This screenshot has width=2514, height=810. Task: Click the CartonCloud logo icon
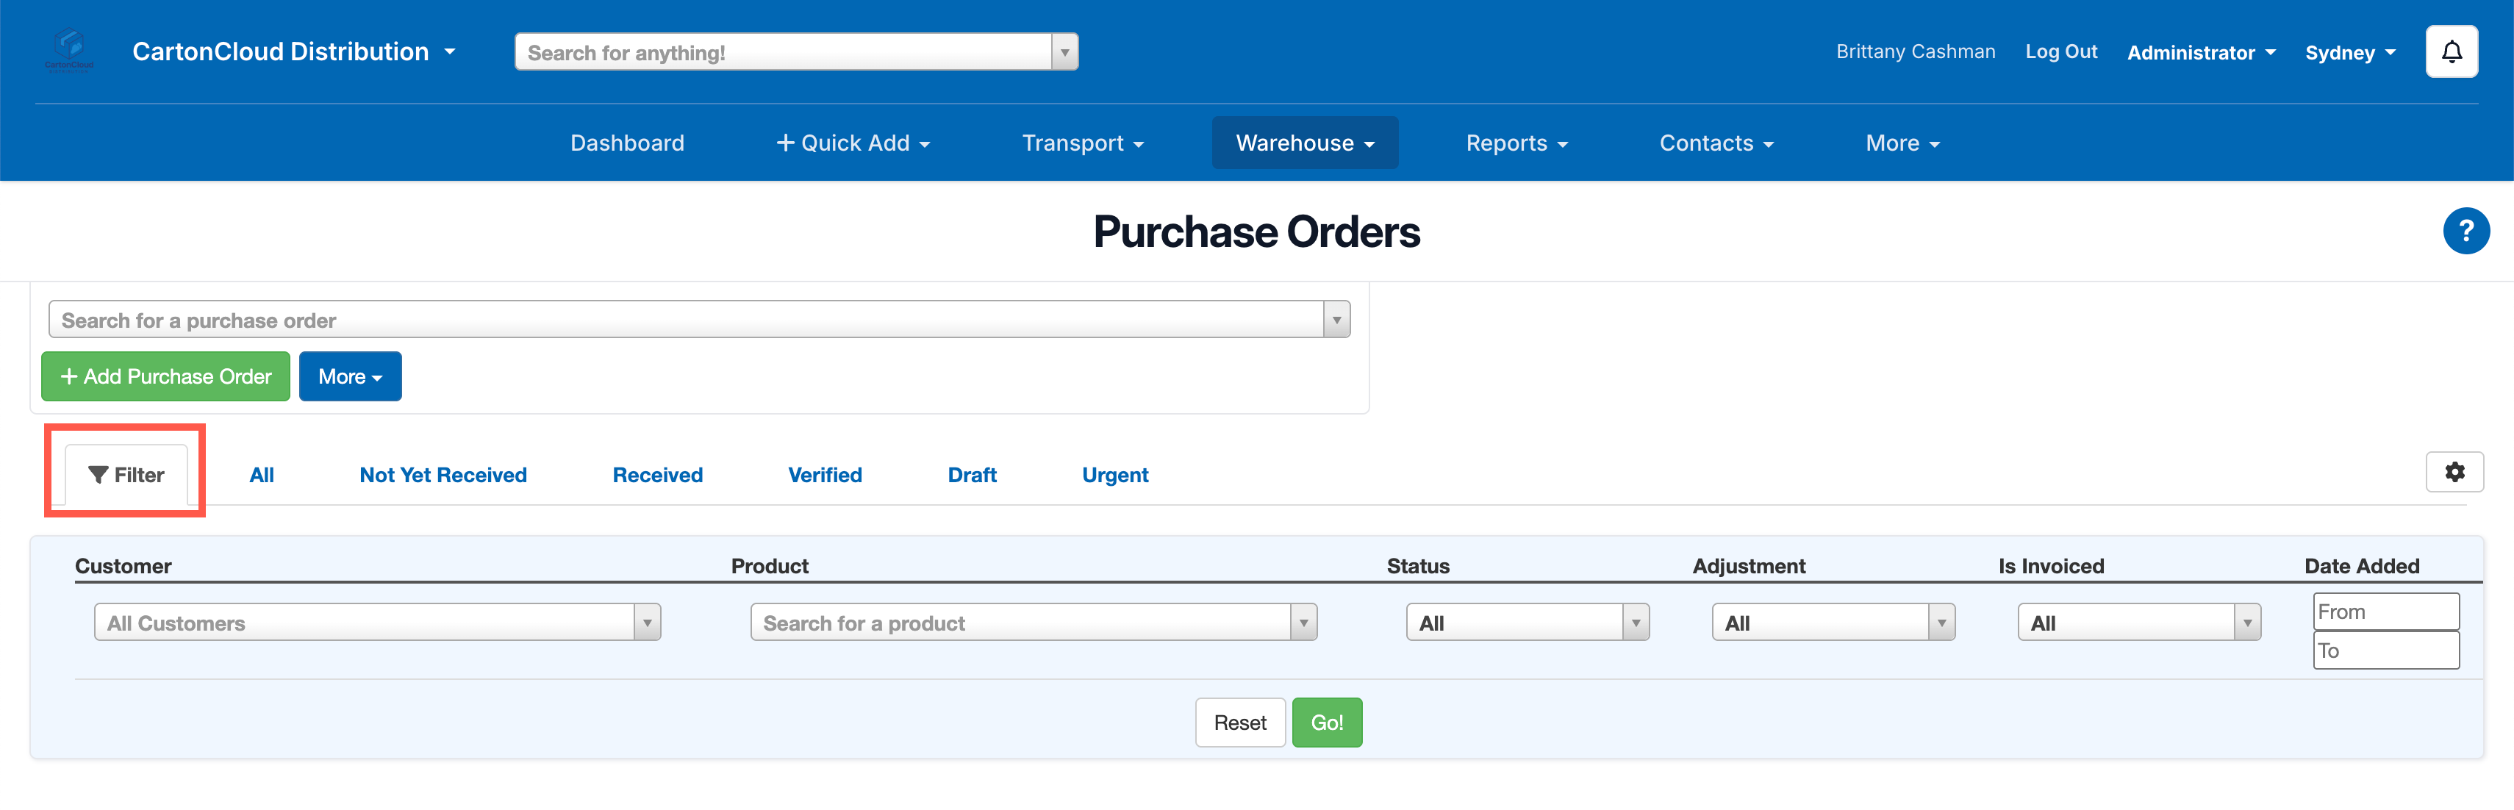pos(69,49)
